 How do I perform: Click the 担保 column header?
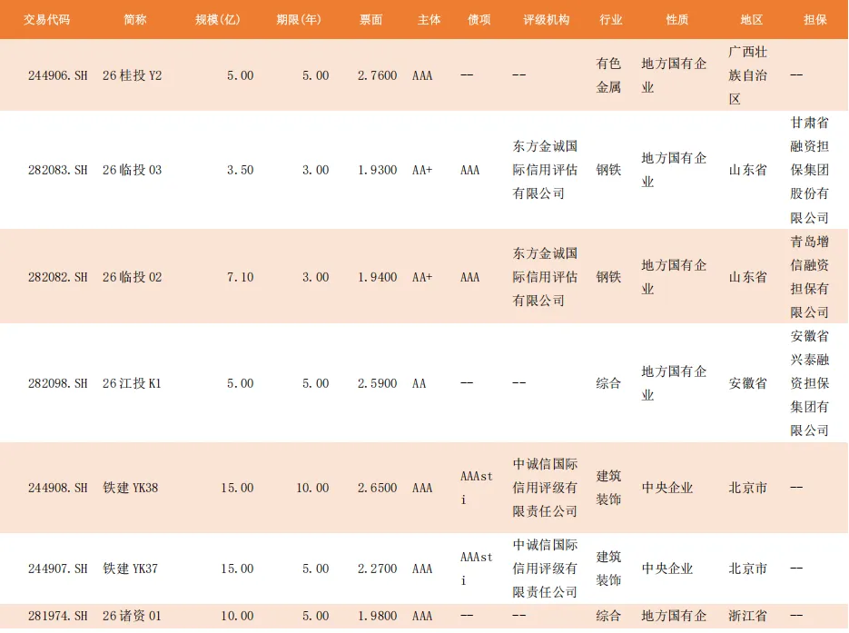pyautogui.click(x=814, y=20)
